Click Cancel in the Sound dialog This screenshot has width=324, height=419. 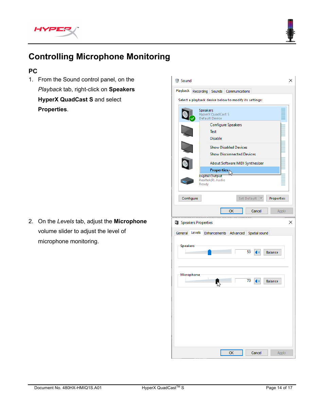(256, 211)
